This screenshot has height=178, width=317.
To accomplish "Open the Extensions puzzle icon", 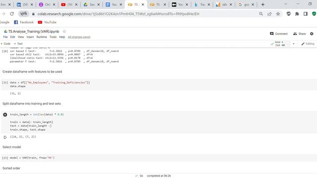I will pos(297,14).
